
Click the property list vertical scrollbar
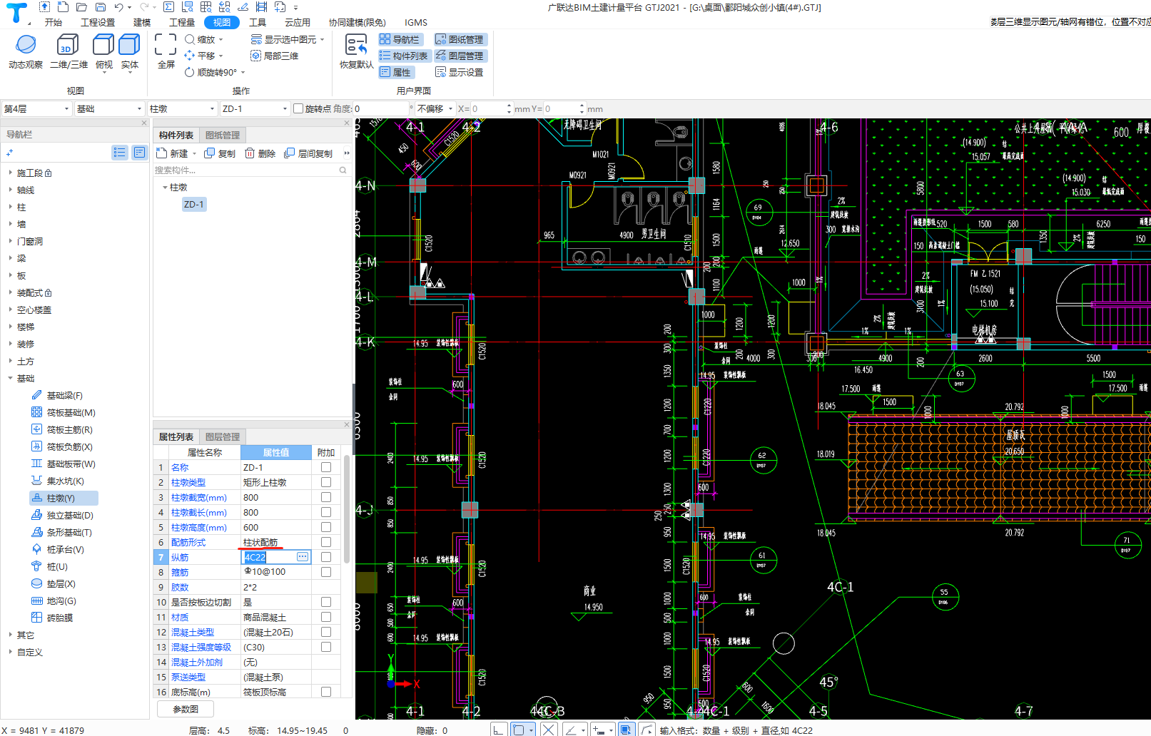tap(347, 510)
